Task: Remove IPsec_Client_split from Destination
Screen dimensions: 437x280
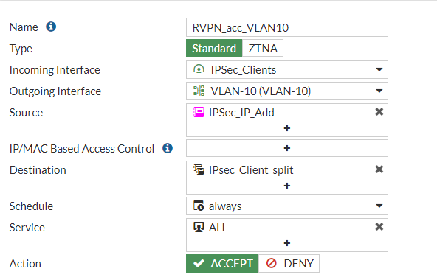Action: 379,169
